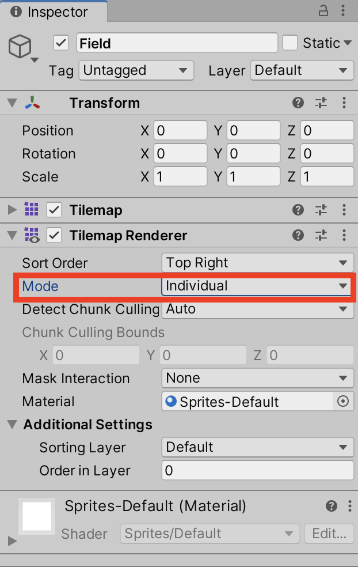This screenshot has width=358, height=567.
Task: Open Transform presets slider icon
Action: pos(321,103)
